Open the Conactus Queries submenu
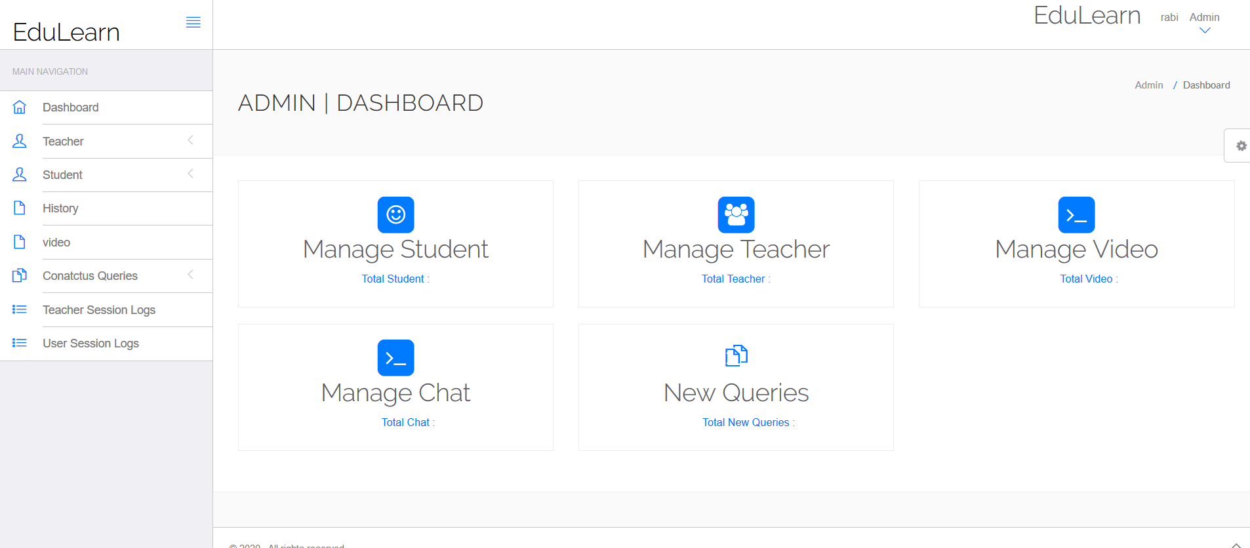 pos(190,275)
